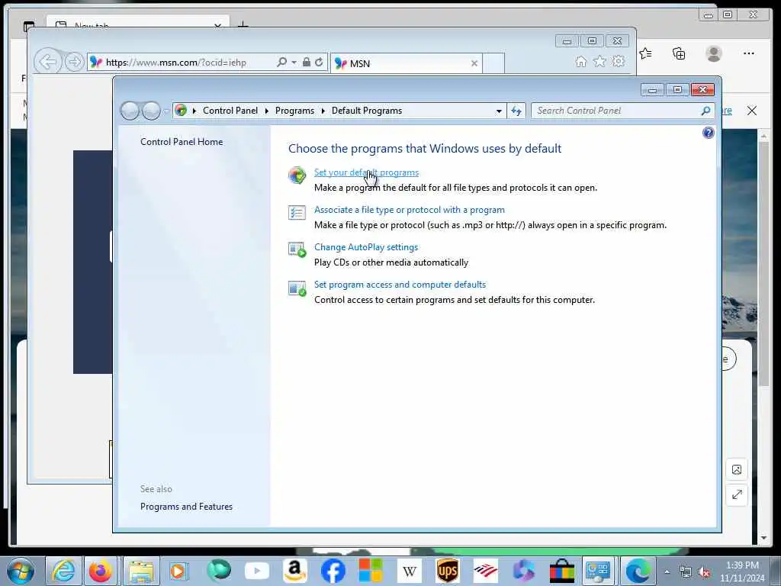Image resolution: width=781 pixels, height=586 pixels.
Task: Click Control Panel back button
Action: click(x=130, y=111)
